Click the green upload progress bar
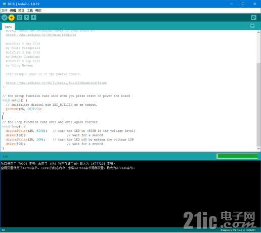 point(237,156)
